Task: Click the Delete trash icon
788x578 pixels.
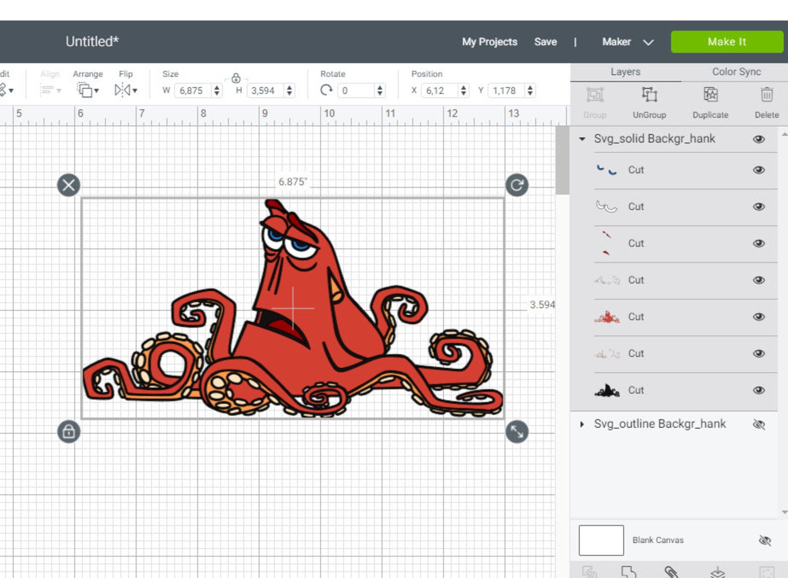Action: pos(767,94)
